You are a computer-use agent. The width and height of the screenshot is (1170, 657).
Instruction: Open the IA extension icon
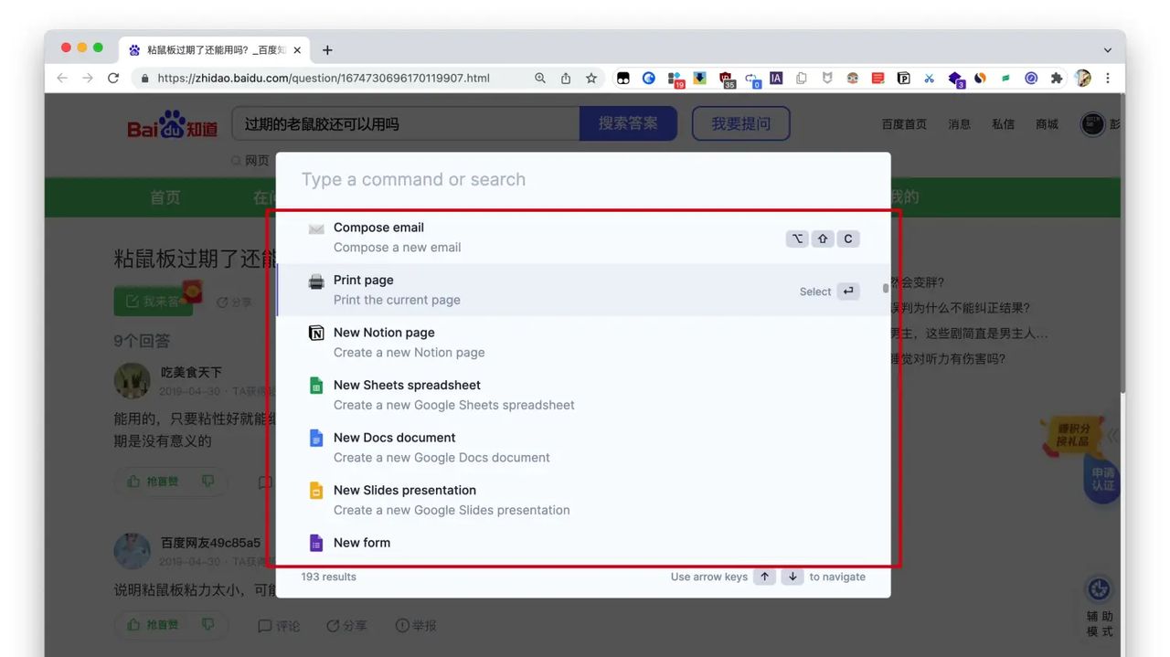point(776,79)
